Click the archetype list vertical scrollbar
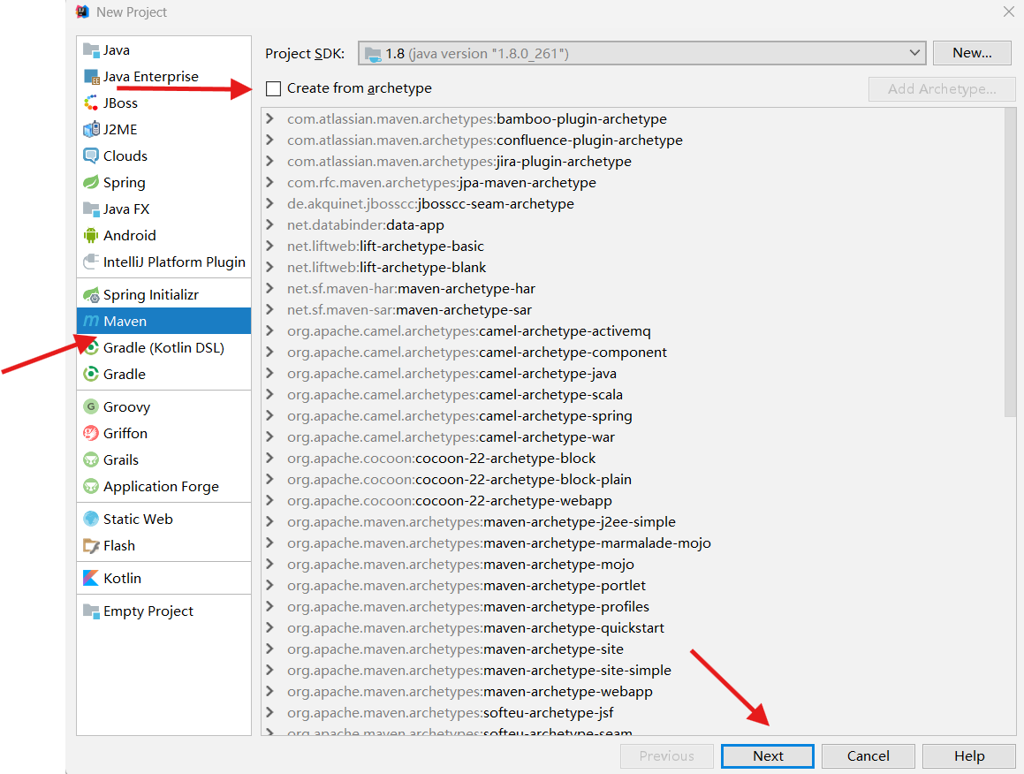This screenshot has height=774, width=1024. click(x=1010, y=262)
